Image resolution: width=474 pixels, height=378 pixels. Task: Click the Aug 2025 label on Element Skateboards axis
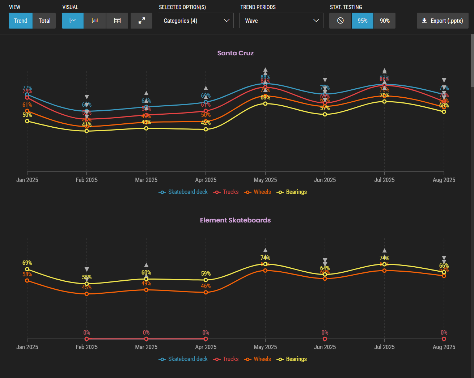[444, 347]
